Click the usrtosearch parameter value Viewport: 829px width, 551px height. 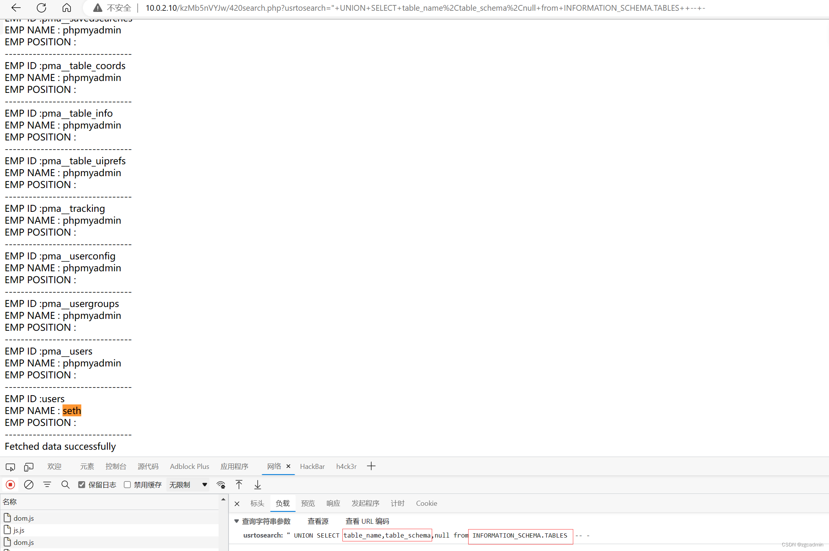(438, 535)
